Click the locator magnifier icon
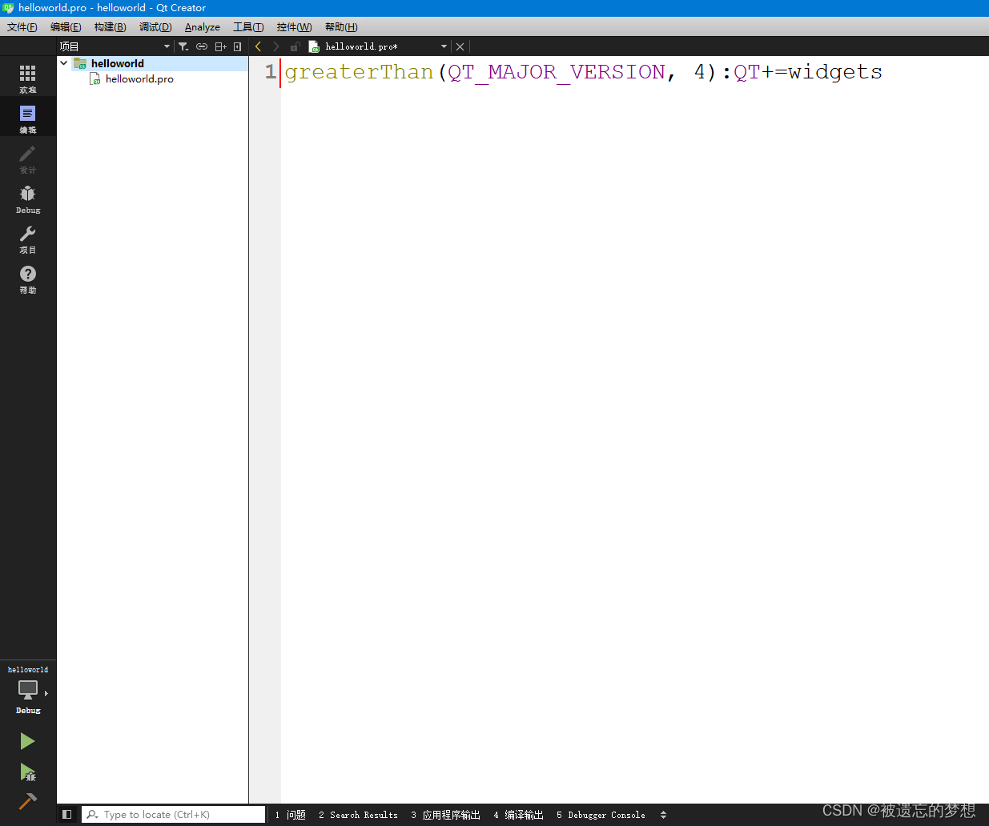Screen dimensions: 989x826 pos(93,815)
